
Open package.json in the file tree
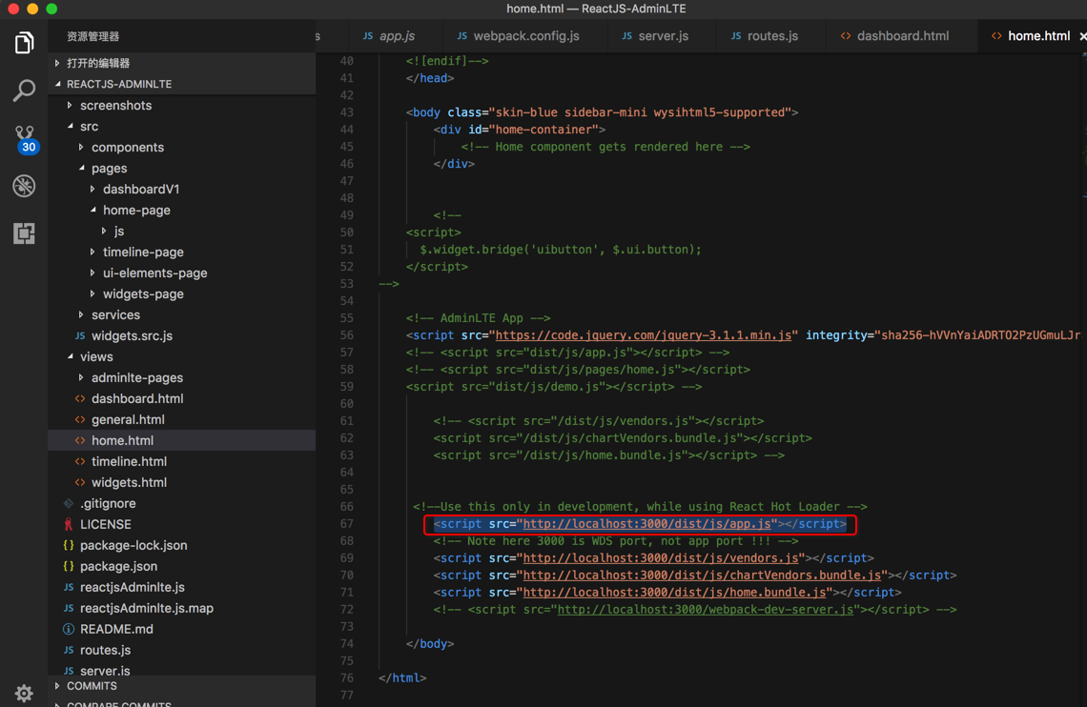tap(118, 567)
